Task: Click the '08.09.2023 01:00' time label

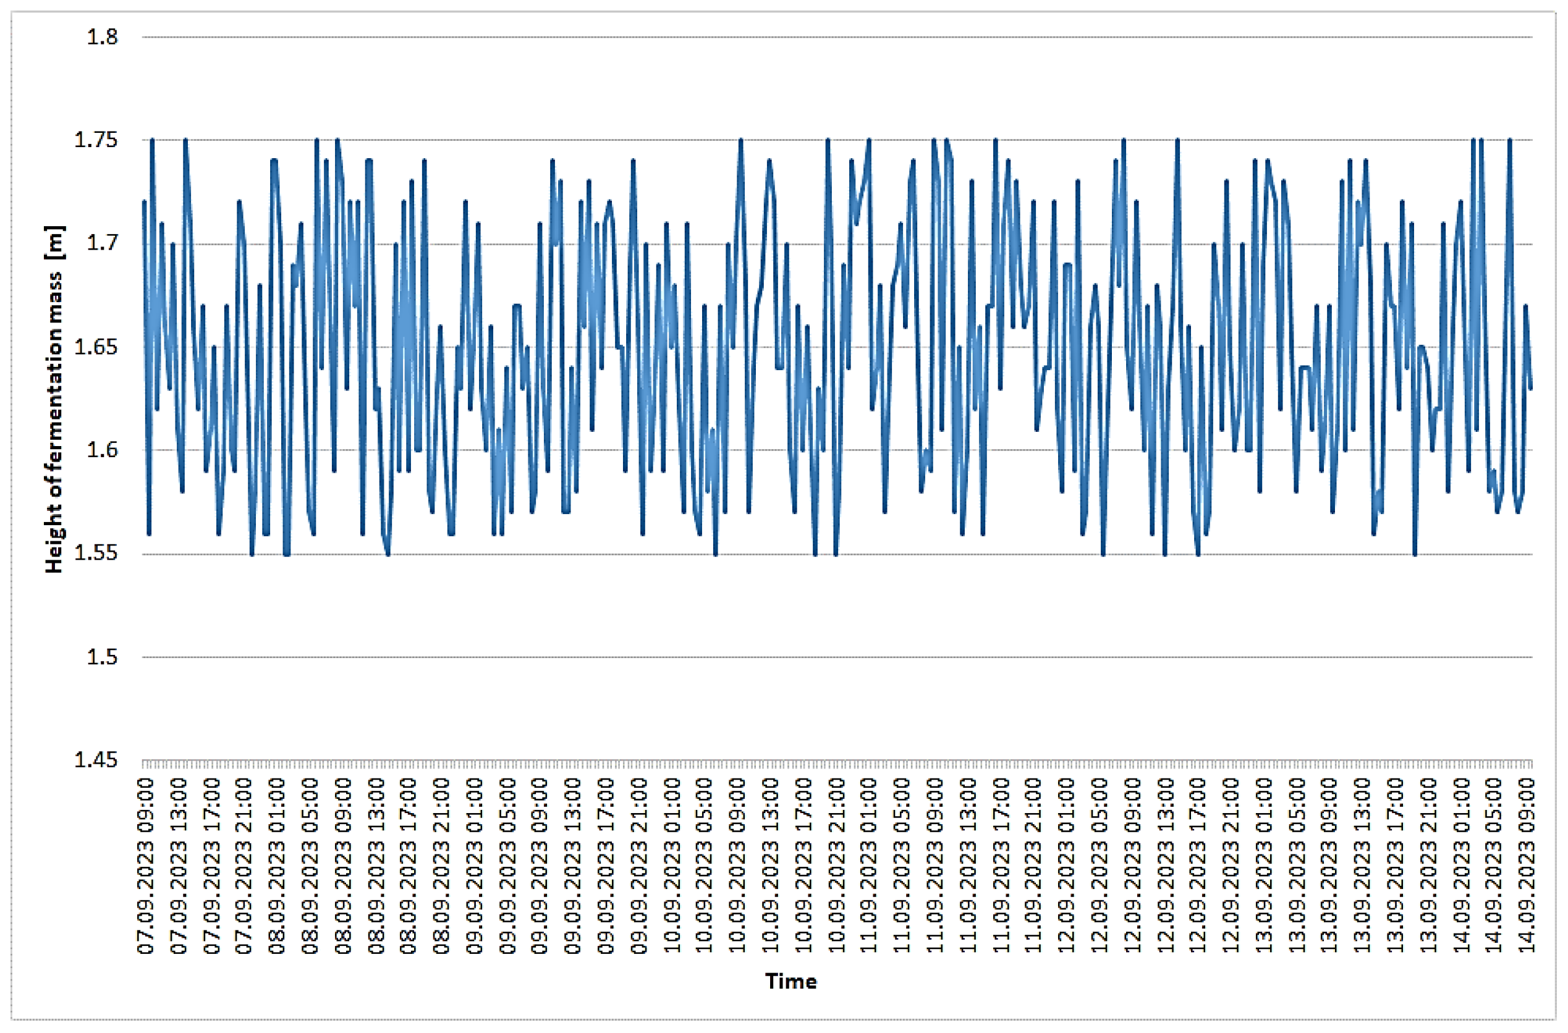Action: 277,865
